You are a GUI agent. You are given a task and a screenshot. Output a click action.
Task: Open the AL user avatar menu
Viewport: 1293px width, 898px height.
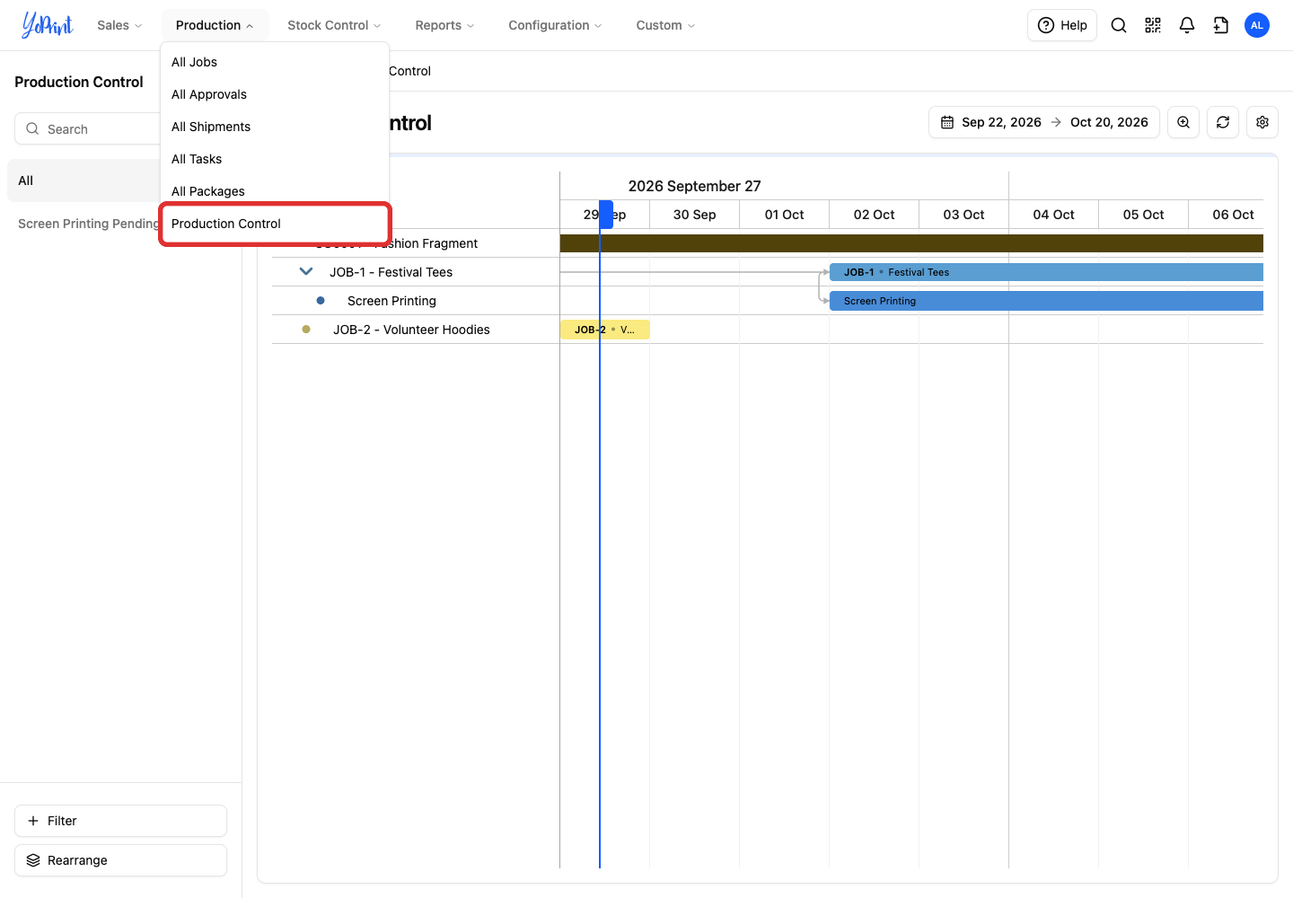[x=1257, y=25]
